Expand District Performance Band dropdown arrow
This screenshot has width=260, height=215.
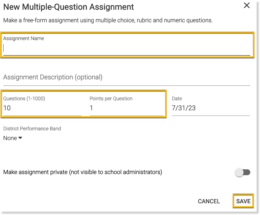(x=20, y=138)
